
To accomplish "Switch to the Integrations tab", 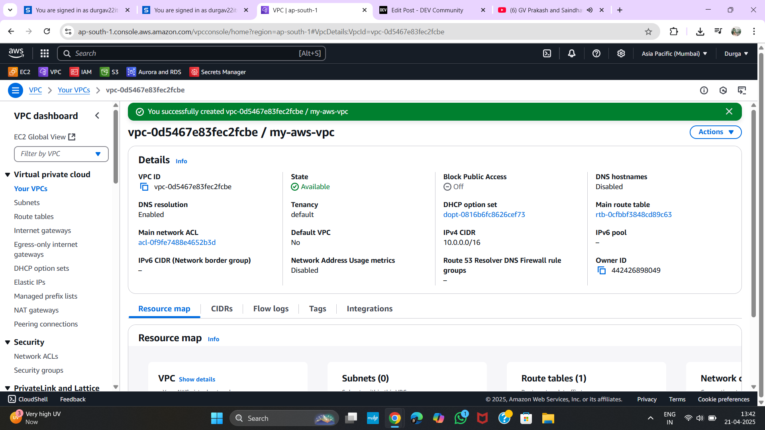I will point(369,309).
